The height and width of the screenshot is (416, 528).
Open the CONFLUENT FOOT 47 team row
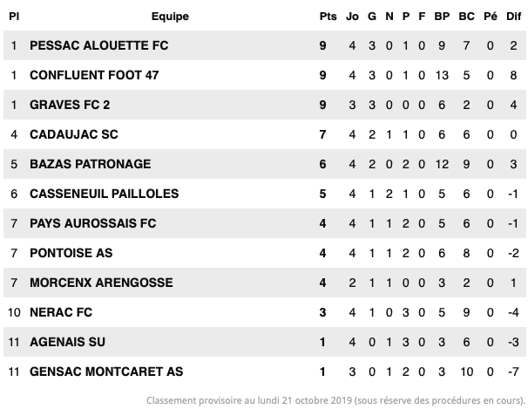(x=265, y=75)
